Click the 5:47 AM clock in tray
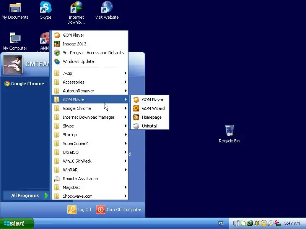Screen dimensions: 306x229 (x=292, y=223)
